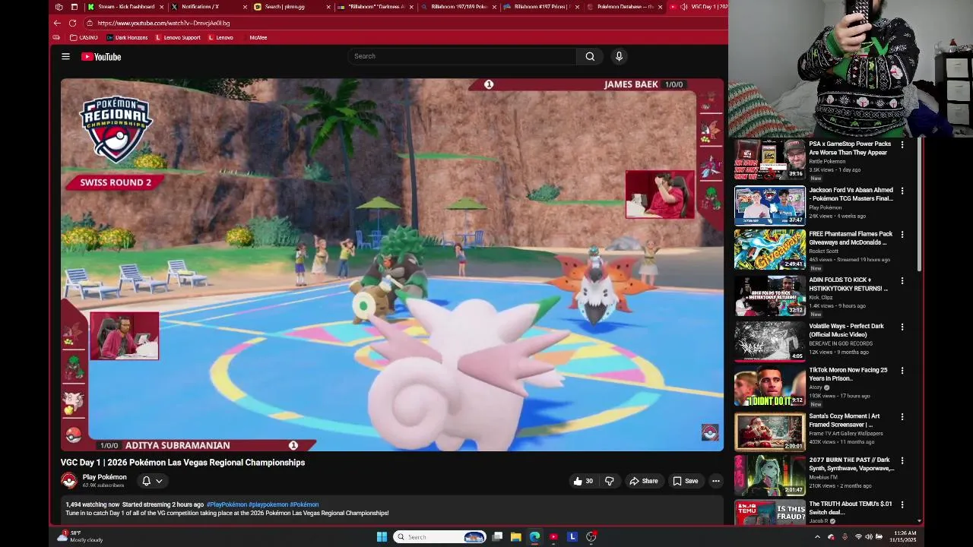973x547 pixels.
Task: Open the Lenovo app on the taskbar
Action: coord(572,537)
